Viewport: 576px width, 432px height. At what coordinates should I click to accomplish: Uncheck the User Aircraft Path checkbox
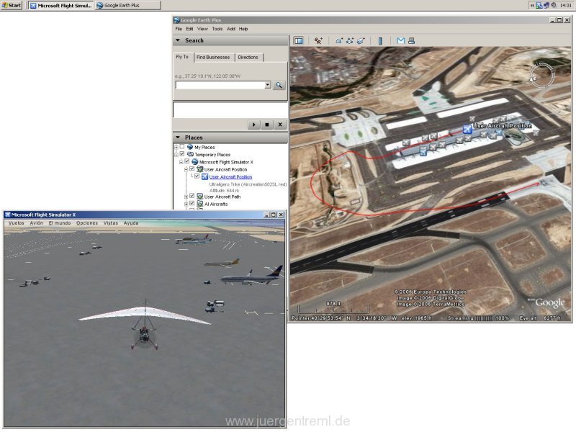(x=192, y=196)
